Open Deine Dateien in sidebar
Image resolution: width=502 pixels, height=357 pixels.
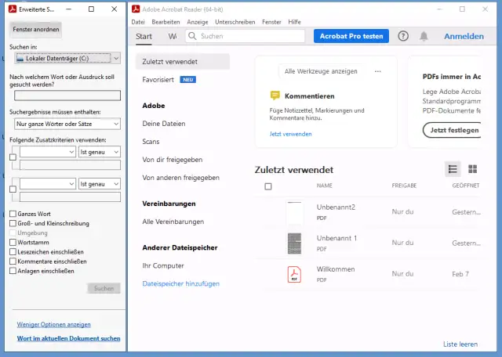[164, 124]
